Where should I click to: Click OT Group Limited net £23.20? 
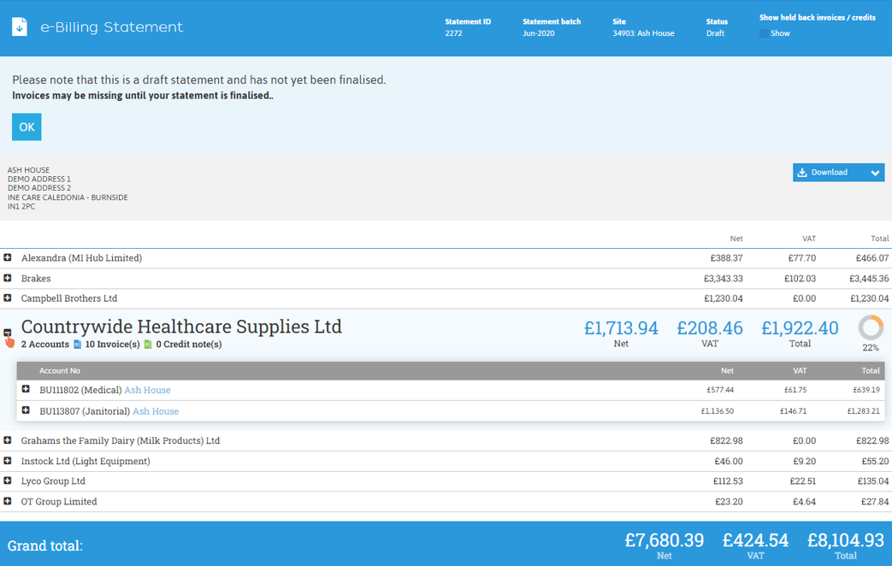pos(729,502)
